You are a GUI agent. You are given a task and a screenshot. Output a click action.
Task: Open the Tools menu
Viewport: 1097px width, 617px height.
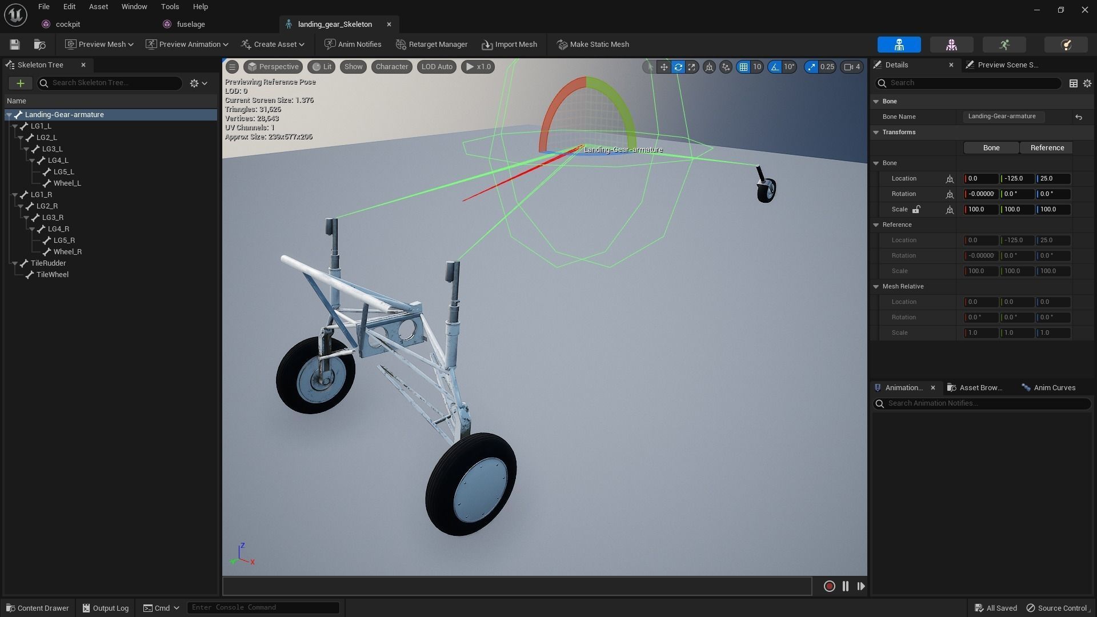pos(170,7)
